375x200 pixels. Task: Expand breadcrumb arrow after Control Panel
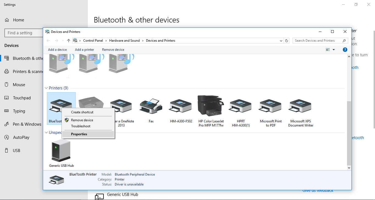[x=106, y=41]
